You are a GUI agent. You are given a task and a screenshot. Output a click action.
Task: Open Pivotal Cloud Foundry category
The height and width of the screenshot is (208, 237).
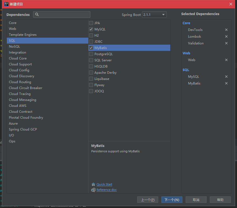(x=47, y=117)
